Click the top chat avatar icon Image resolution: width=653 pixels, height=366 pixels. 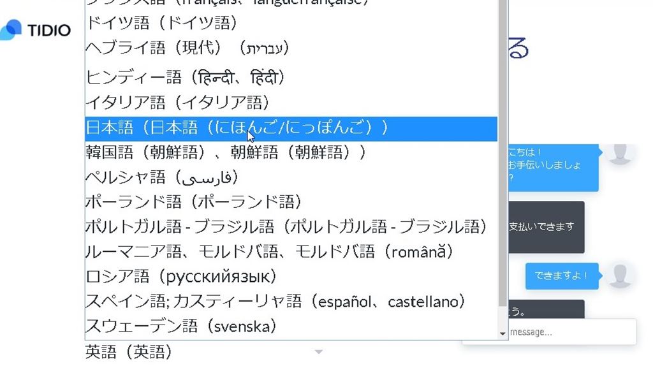(x=619, y=154)
